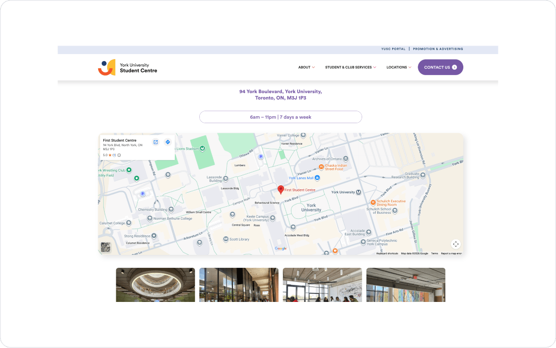Click the Stong Residence marker
This screenshot has width=556, height=348.
(x=154, y=236)
